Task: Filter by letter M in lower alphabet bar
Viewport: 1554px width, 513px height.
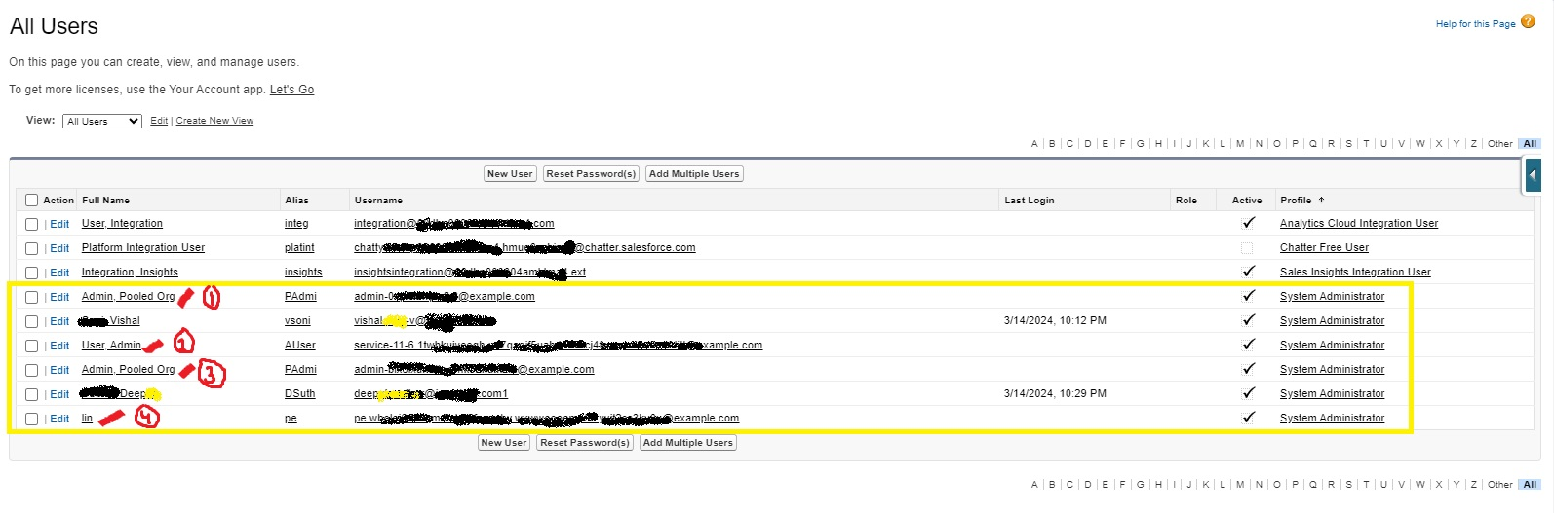Action: pyautogui.click(x=1240, y=485)
